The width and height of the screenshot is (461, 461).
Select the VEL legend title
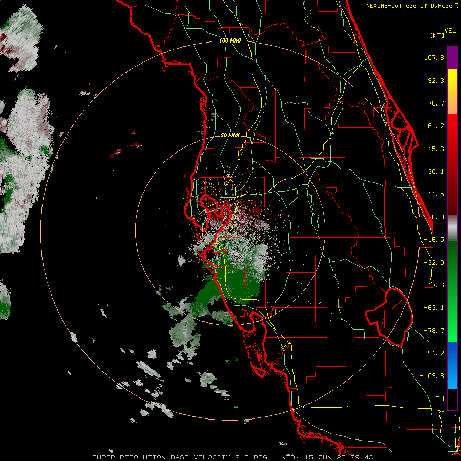450,31
